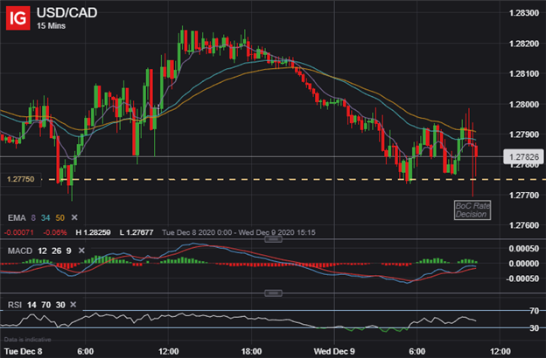Remove the MACD indicator with its X
Screen dimensions: 546x358
[81, 251]
